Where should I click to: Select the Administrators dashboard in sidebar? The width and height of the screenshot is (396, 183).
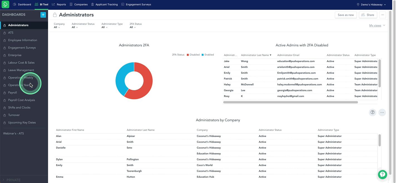[x=24, y=25]
